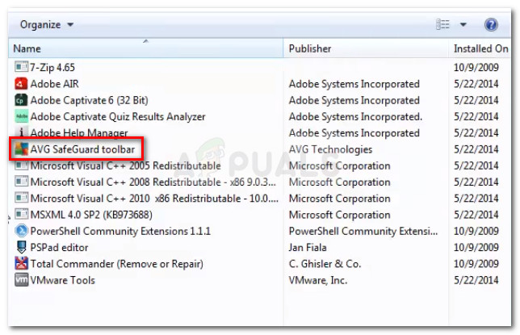Click the VMware Tools icon
The width and height of the screenshot is (520, 335).
(21, 279)
